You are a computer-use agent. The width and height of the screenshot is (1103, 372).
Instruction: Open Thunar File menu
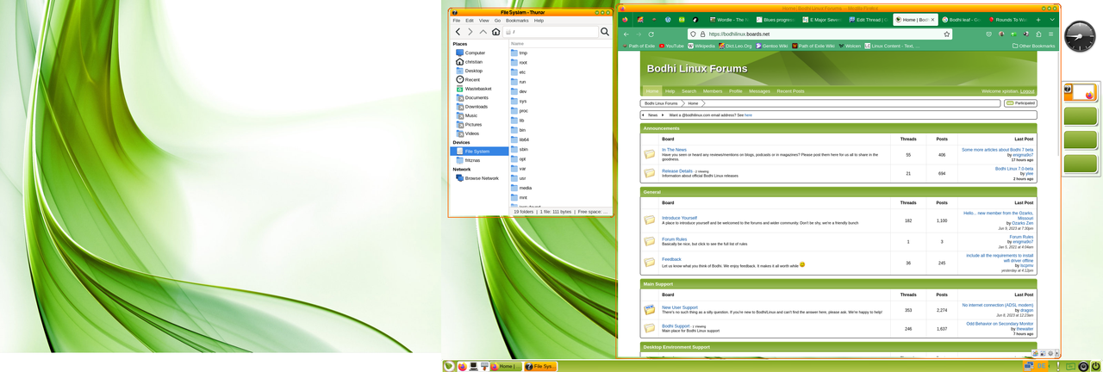tap(457, 20)
